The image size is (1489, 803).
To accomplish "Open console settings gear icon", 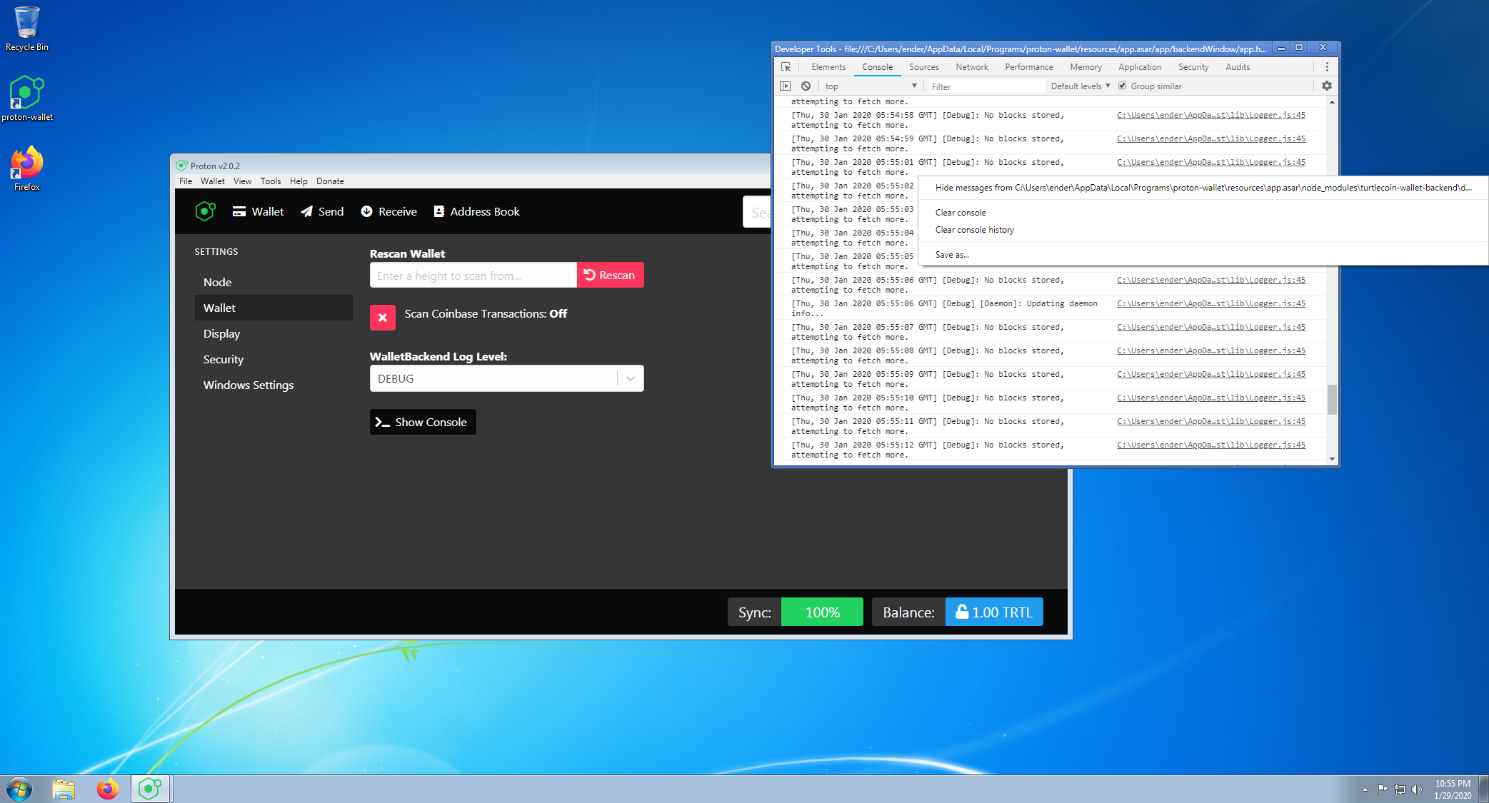I will click(1327, 86).
